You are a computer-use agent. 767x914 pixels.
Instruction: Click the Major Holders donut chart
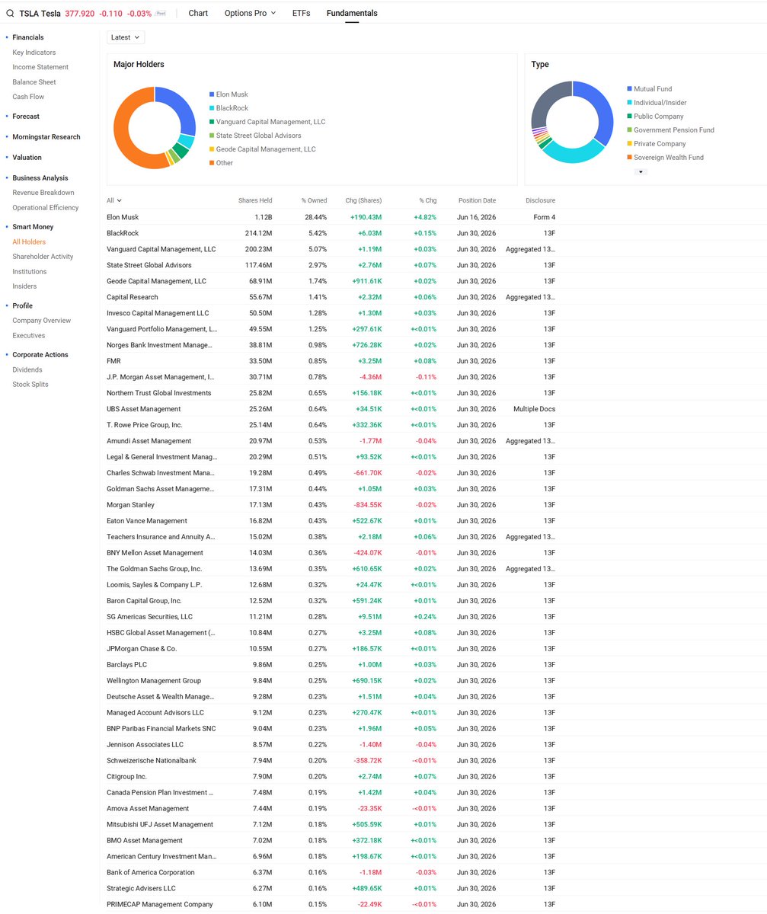pos(155,127)
